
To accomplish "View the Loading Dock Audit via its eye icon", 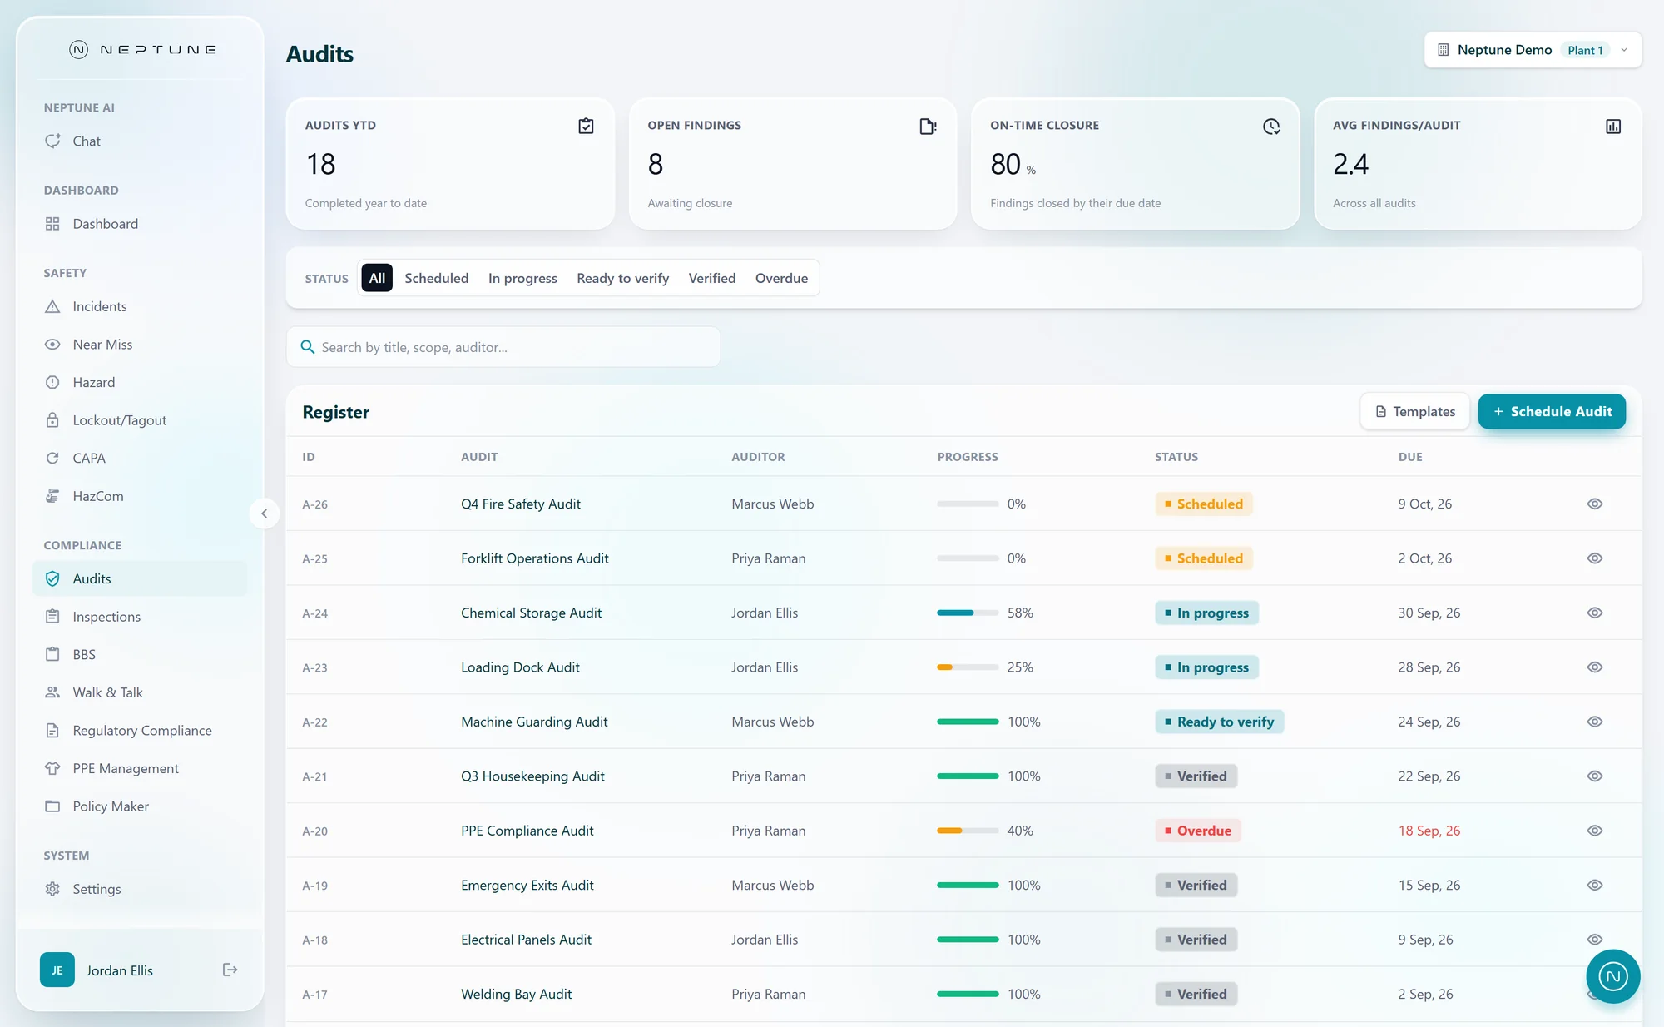I will point(1594,667).
